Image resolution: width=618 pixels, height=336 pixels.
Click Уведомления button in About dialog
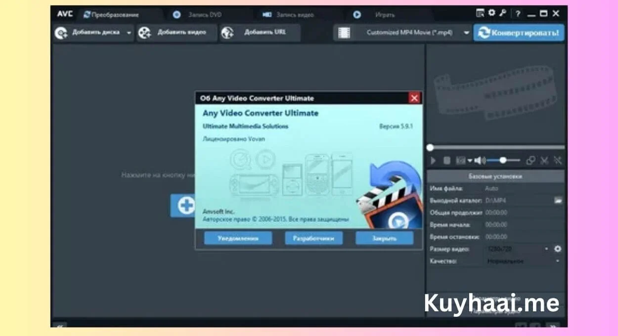238,238
